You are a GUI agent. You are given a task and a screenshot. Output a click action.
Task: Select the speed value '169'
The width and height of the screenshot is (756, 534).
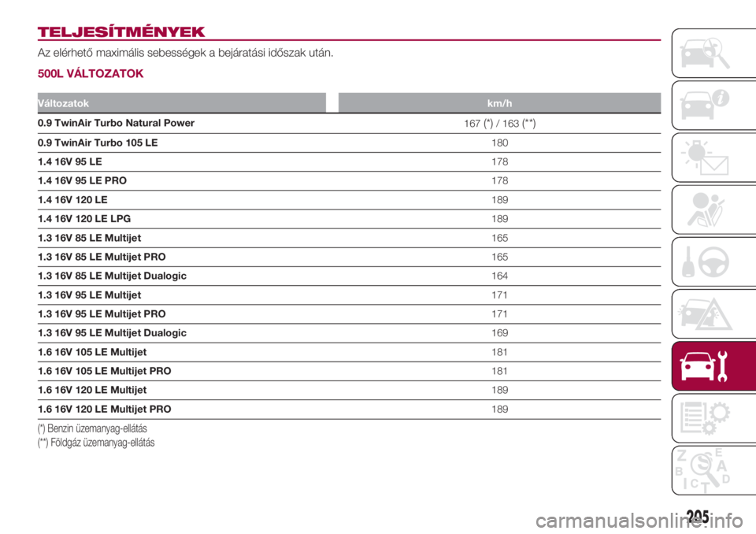click(500, 333)
